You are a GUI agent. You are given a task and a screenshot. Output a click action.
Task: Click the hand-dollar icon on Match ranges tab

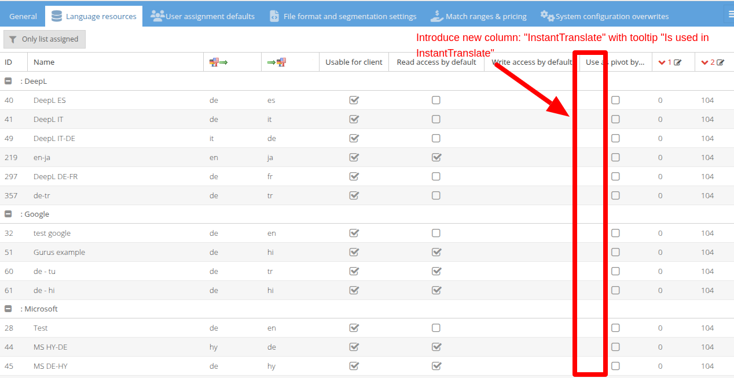pos(437,16)
